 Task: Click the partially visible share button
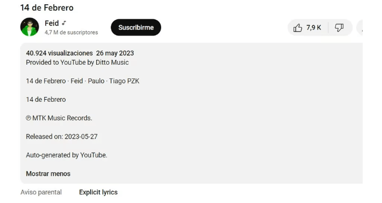359,28
